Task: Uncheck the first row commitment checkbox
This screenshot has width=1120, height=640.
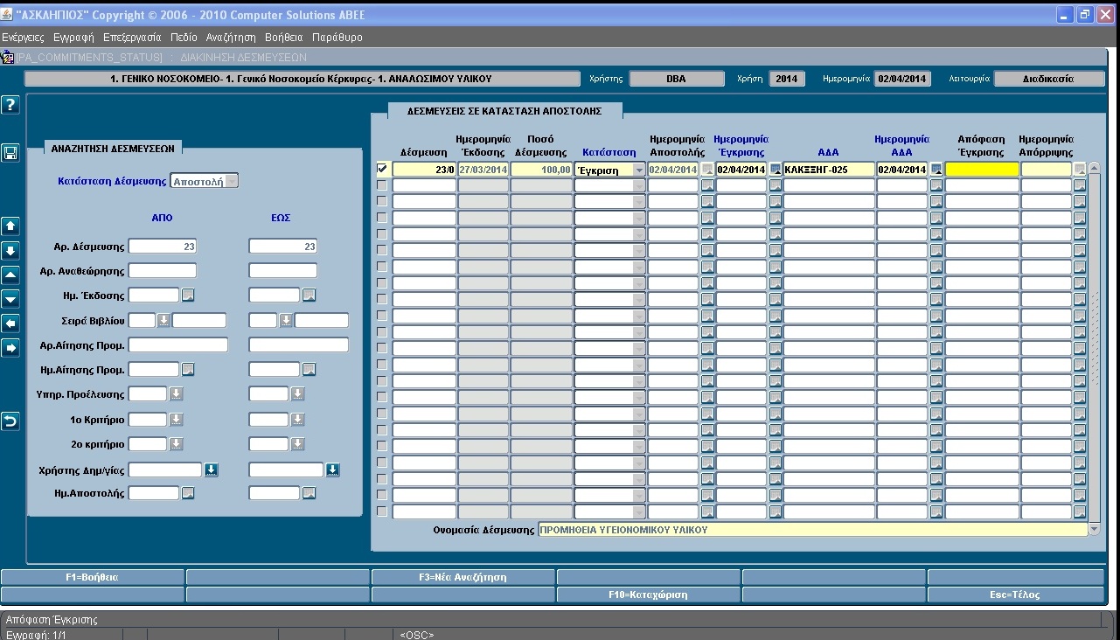Action: point(381,169)
